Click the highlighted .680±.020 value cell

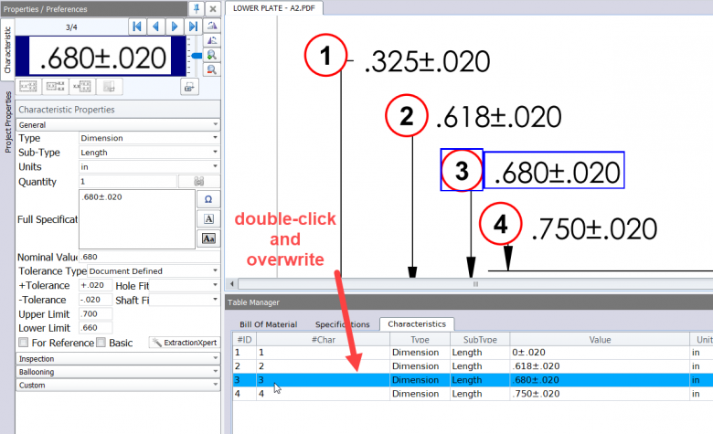click(x=600, y=380)
